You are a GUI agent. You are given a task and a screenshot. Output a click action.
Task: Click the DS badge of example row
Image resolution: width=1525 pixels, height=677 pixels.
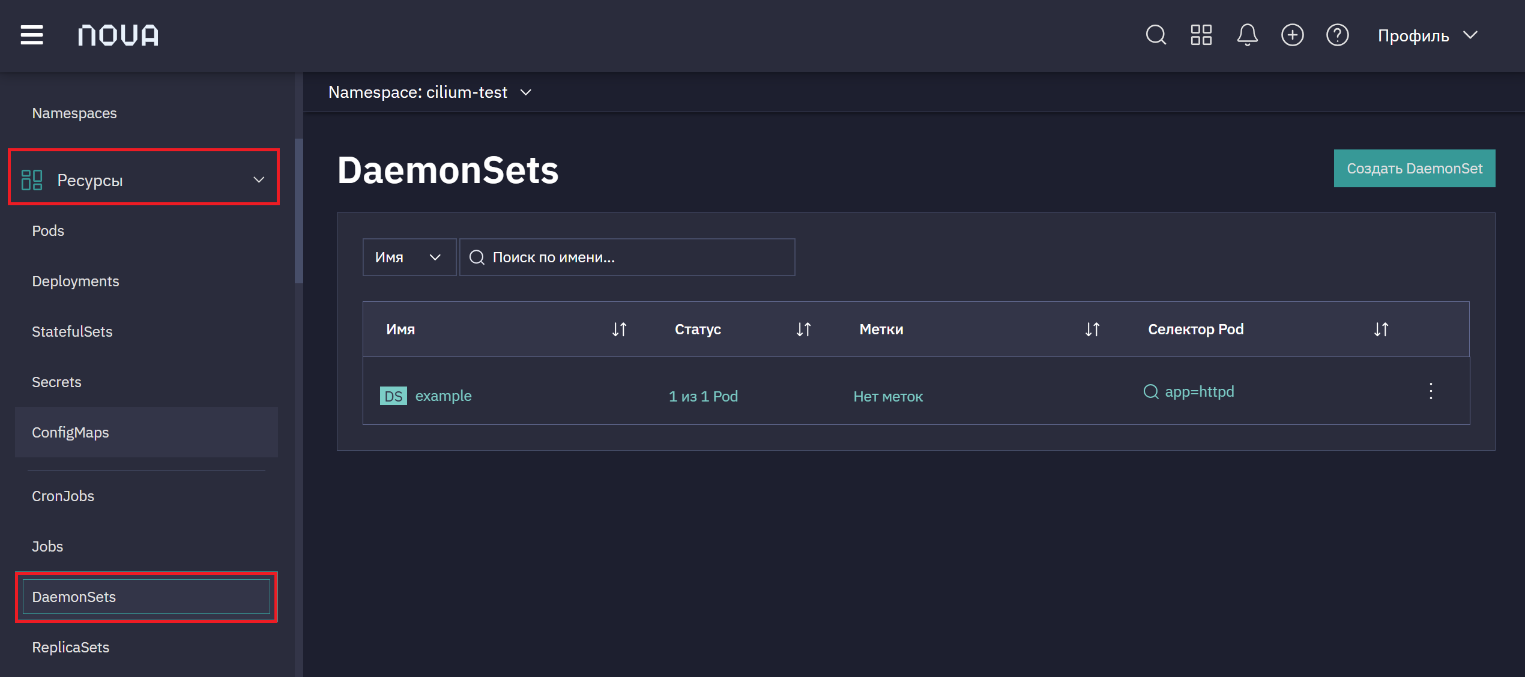pos(393,396)
